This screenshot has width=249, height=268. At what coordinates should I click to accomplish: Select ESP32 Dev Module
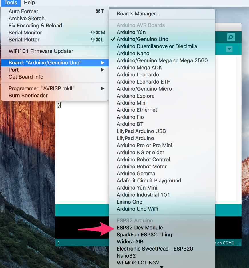162,228
